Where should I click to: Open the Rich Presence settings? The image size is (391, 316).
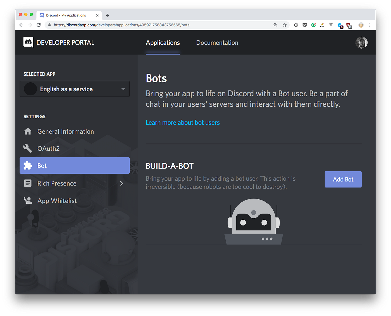75,183
